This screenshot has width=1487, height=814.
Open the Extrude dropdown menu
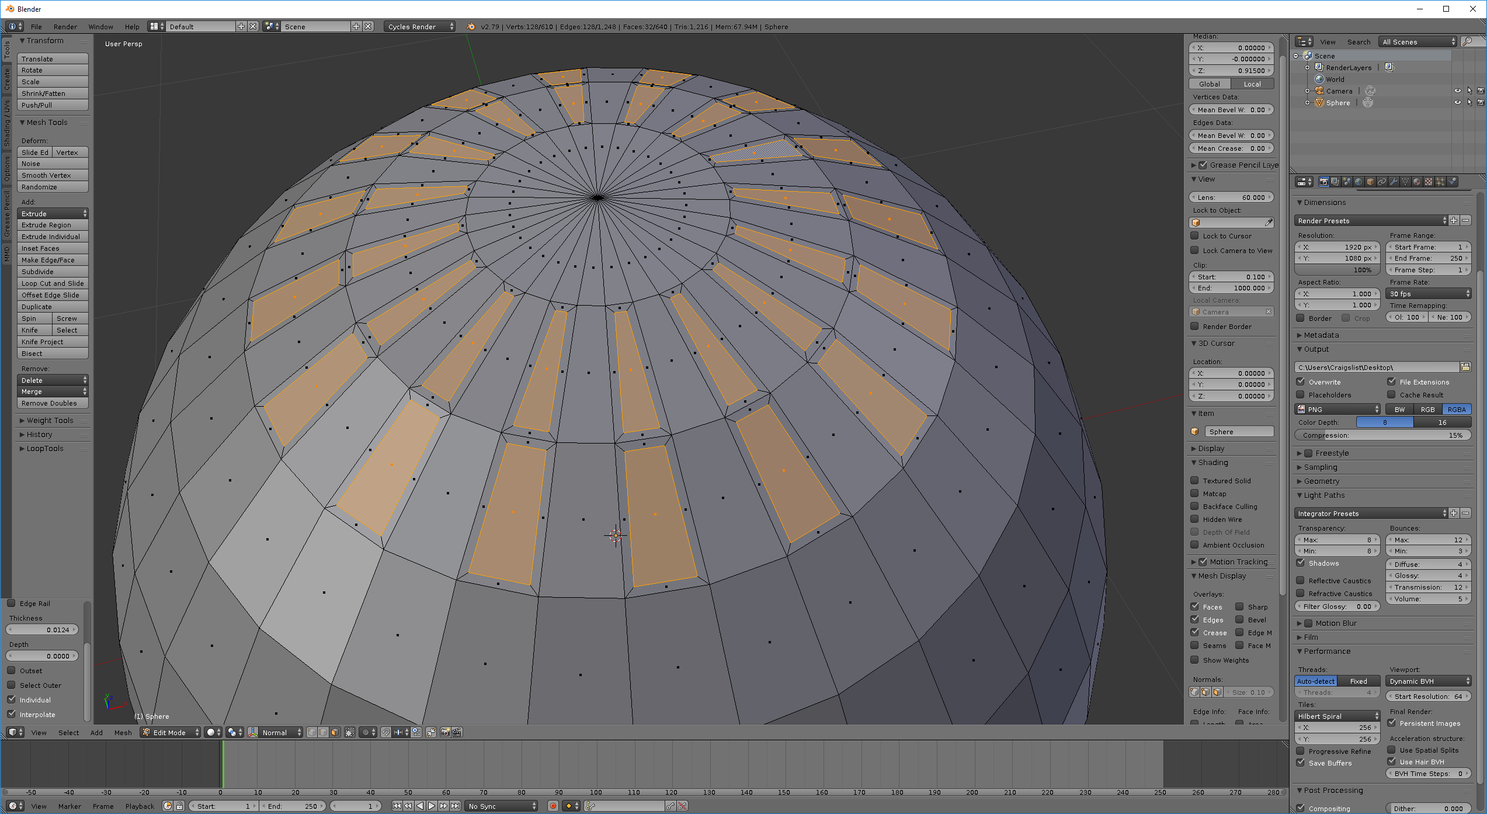tap(53, 213)
